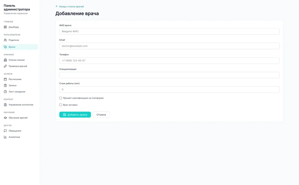
Task: Click the Родители people icon
Action: tap(5, 40)
